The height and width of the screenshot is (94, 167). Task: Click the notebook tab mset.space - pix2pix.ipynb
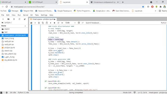point(43,19)
